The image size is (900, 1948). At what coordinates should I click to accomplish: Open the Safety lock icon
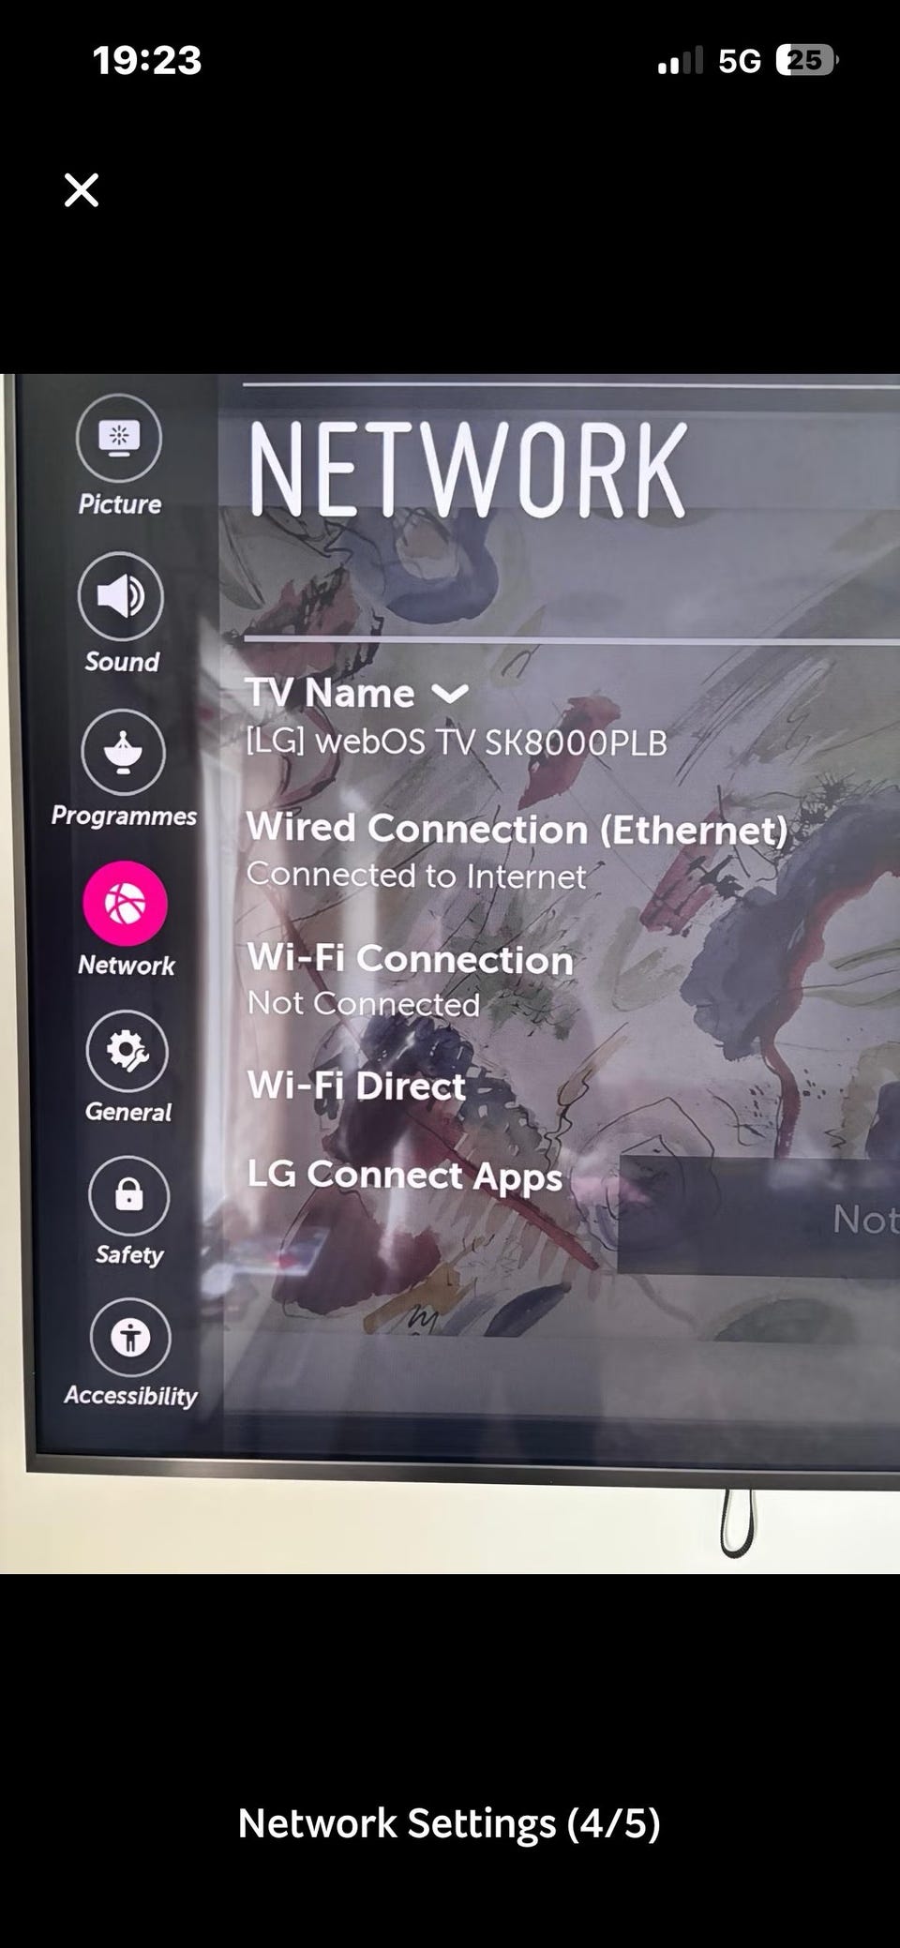[x=129, y=1195]
